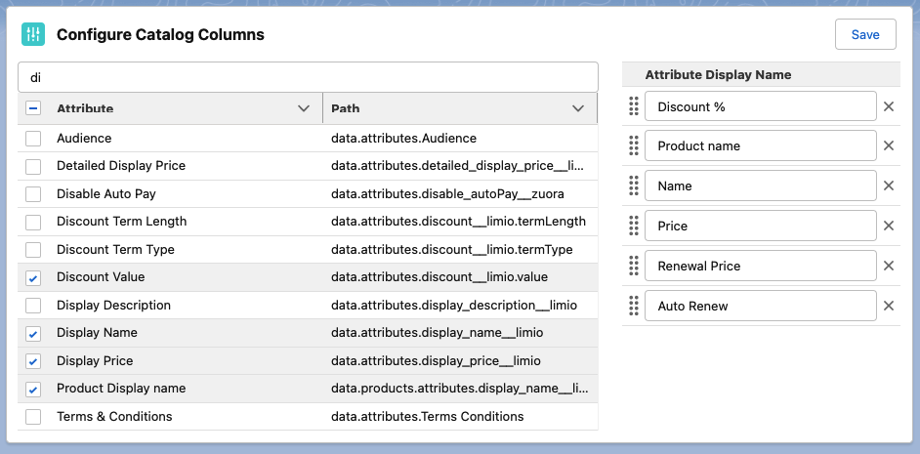Open the Path column header dropdown

point(578,108)
